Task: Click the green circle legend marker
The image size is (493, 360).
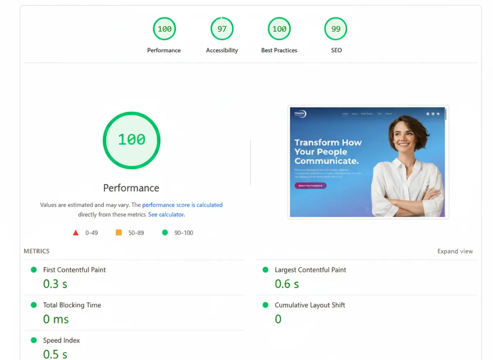Action: [x=165, y=232]
